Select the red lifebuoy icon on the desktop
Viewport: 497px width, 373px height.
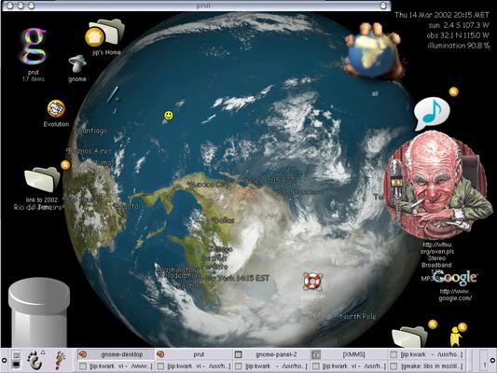(312, 281)
